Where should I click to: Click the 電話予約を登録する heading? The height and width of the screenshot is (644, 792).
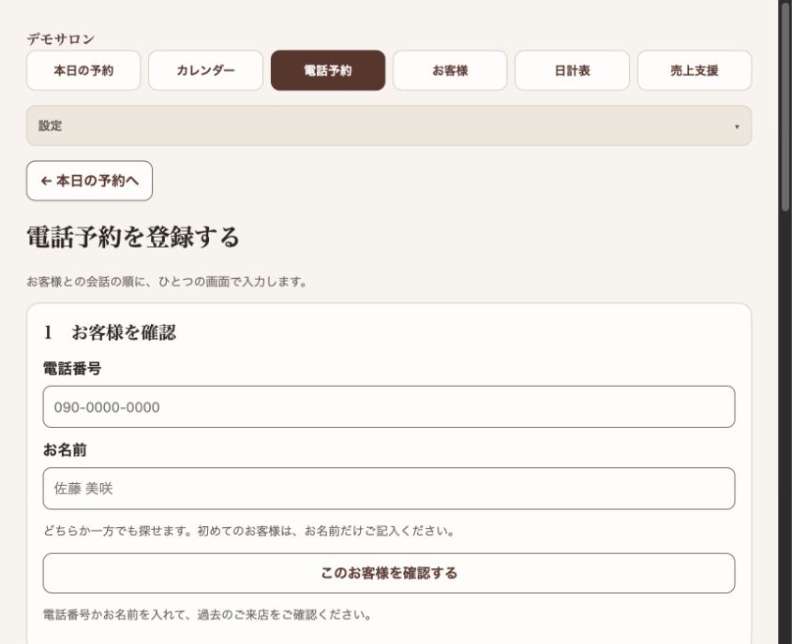[x=133, y=237]
